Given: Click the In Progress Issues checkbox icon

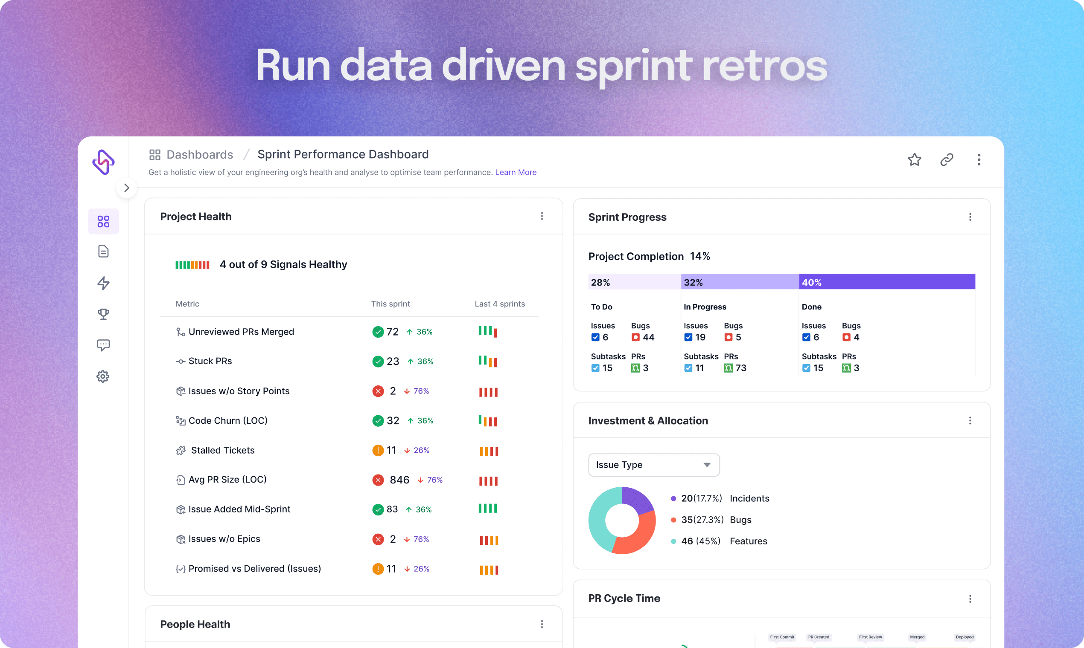Looking at the screenshot, I should [688, 337].
